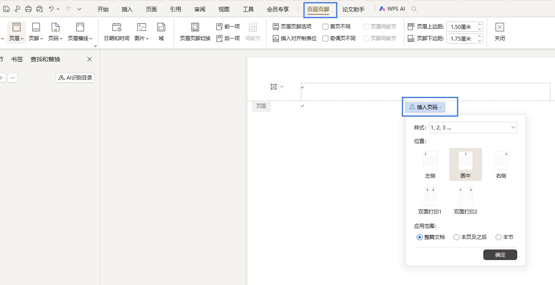
Task: Select 居中 center page number position
Action: tap(465, 165)
